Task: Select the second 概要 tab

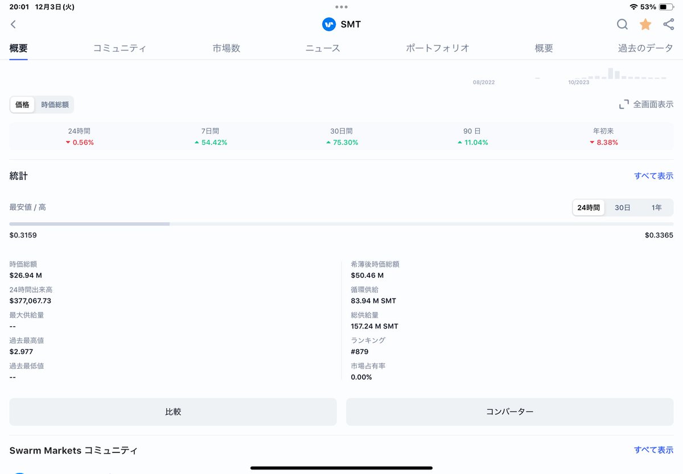Action: pos(544,48)
